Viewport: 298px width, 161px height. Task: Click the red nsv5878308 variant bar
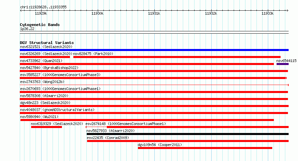tap(154, 99)
